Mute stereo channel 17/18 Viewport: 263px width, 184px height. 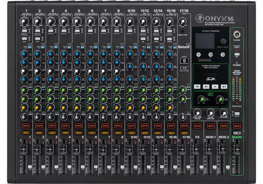[x=184, y=125]
